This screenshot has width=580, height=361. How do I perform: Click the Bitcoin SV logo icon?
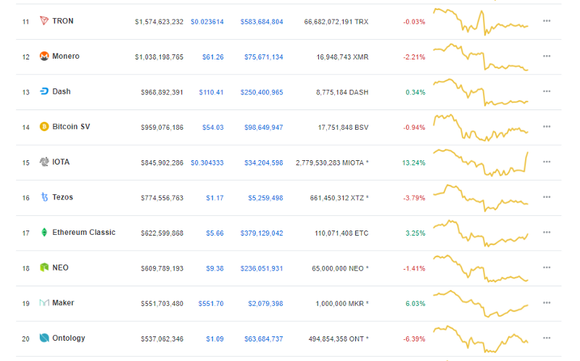[44, 127]
